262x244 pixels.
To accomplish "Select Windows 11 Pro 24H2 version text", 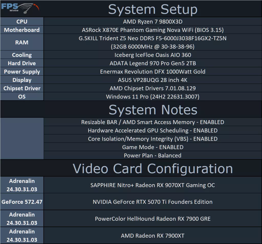I will tap(153, 97).
